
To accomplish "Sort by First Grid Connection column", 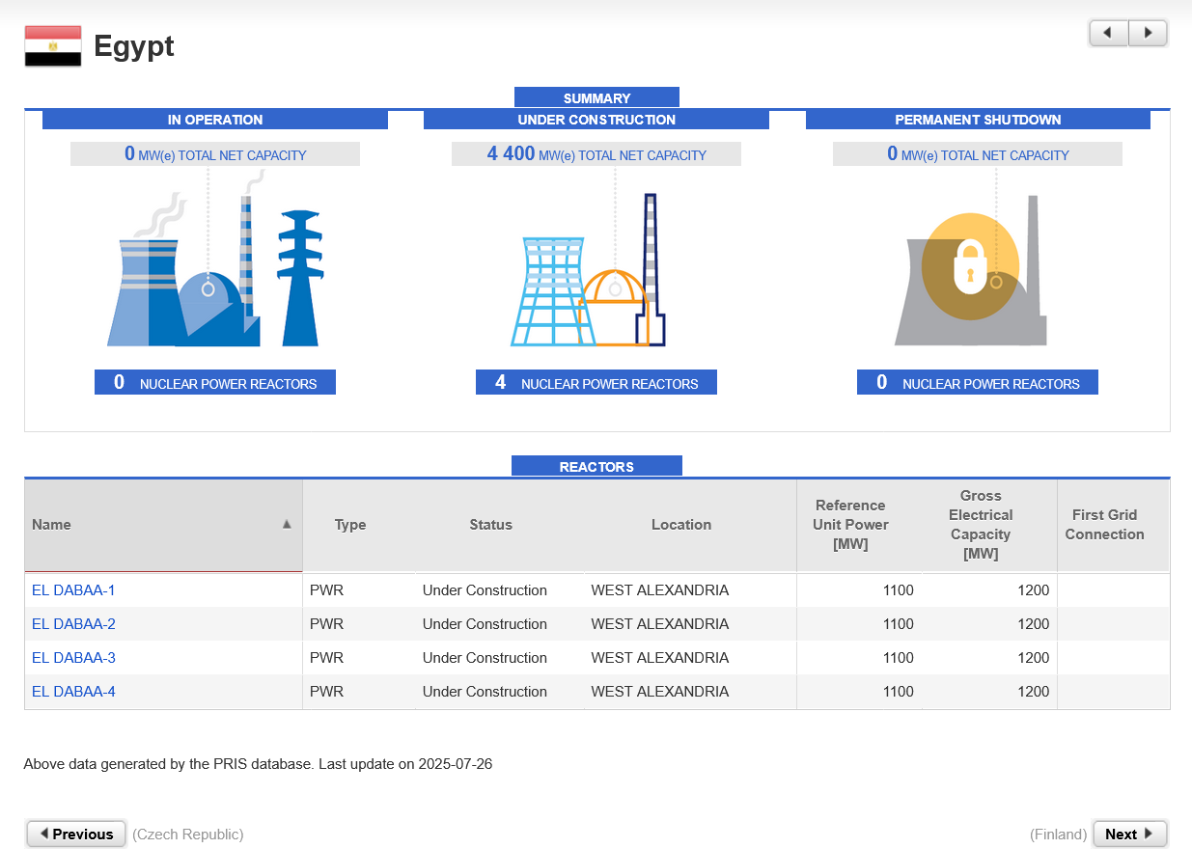I will coord(1104,525).
